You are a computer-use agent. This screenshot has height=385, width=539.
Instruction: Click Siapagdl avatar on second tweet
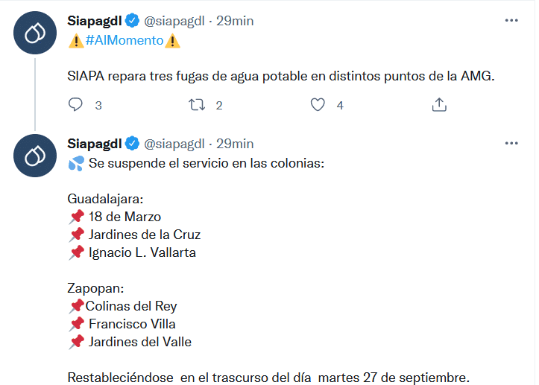[35, 156]
